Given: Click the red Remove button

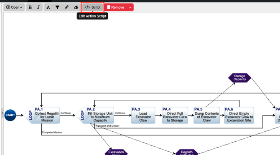Looking at the screenshot, I should click(x=115, y=7).
